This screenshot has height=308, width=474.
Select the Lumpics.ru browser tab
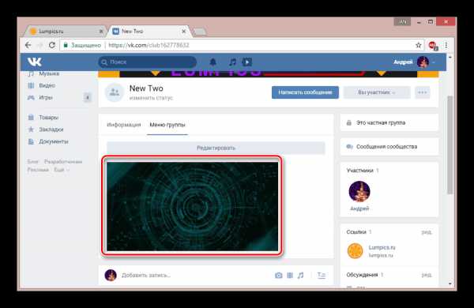click(x=65, y=31)
